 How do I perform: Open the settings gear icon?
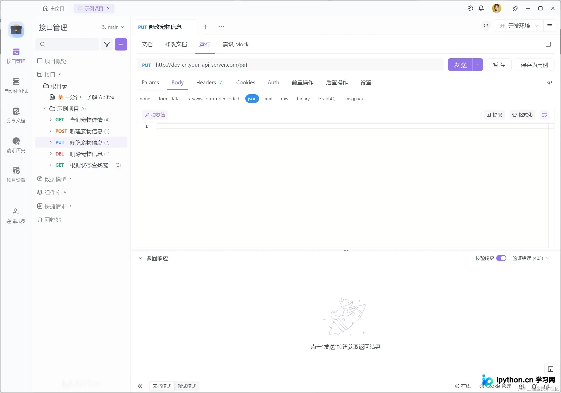pos(470,8)
